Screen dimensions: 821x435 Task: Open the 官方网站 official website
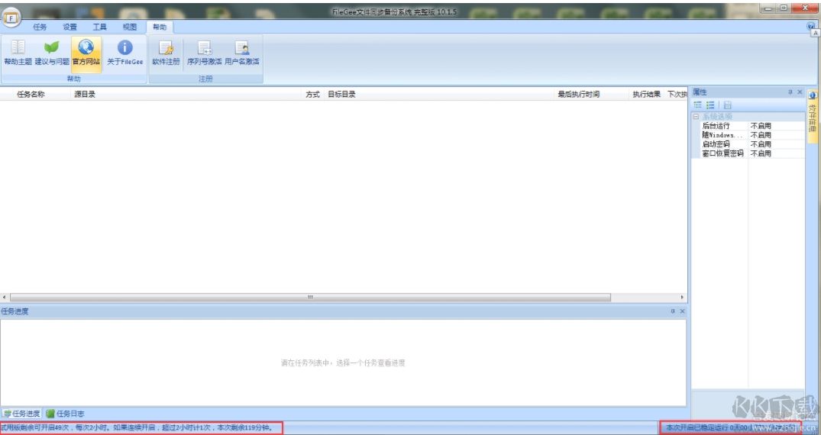(86, 53)
